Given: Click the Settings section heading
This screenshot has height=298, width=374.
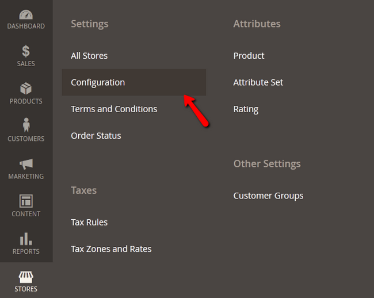Looking at the screenshot, I should click(89, 24).
